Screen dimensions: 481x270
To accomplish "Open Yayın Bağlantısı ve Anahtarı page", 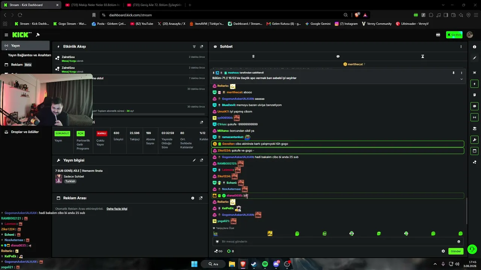I will [x=29, y=55].
